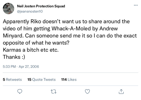
Task: Visit Neil Josten Protection Squad profile name
Action: (41, 6)
